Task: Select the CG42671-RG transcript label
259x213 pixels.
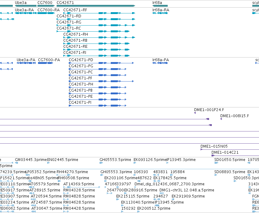Action: coord(69,22)
